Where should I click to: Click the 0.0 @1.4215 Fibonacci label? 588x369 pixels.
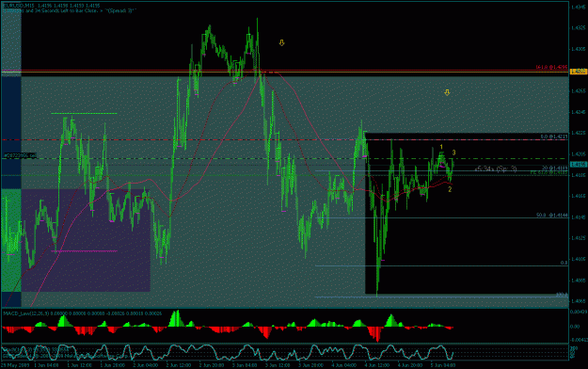(554, 136)
